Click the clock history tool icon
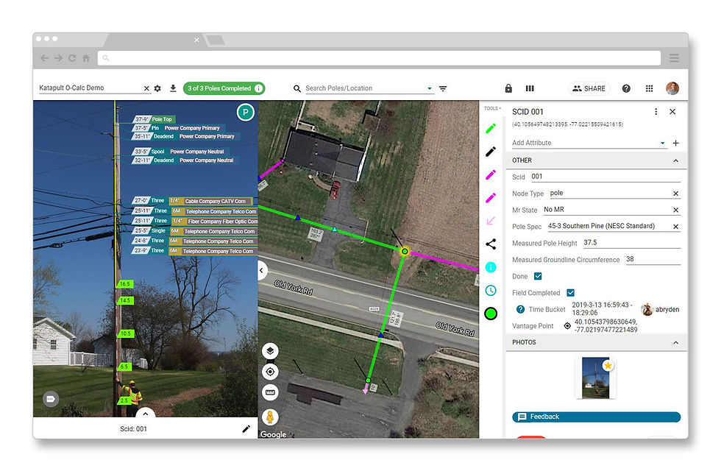Image resolution: width=721 pixels, height=474 pixels. coord(491,291)
